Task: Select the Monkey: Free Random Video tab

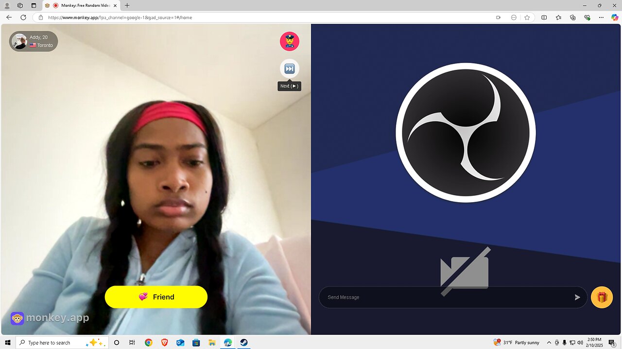Action: click(x=81, y=5)
